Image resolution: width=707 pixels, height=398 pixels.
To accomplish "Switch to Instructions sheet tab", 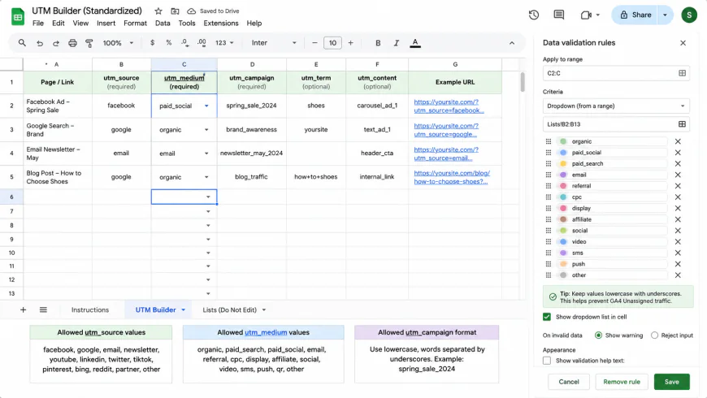I will [x=90, y=309].
